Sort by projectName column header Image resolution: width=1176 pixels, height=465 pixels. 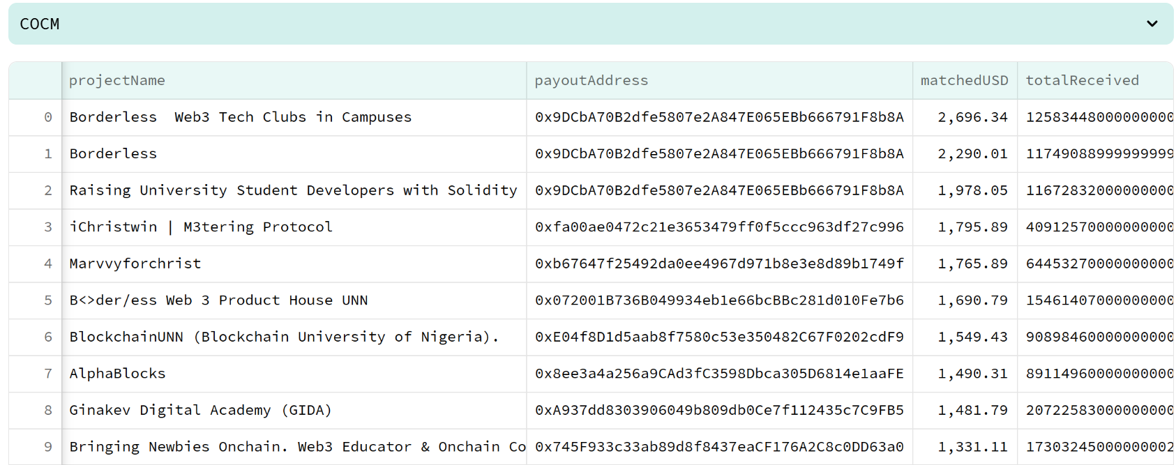[x=294, y=80]
